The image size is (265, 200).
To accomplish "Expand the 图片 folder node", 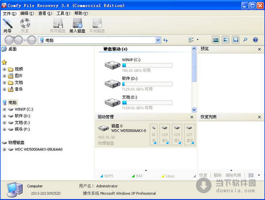I will [x=4, y=76].
